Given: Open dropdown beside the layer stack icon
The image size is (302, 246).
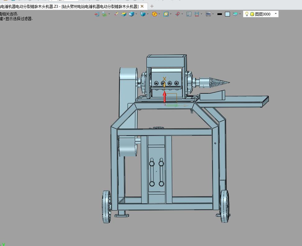Looking at the screenshot, I should (240, 14).
